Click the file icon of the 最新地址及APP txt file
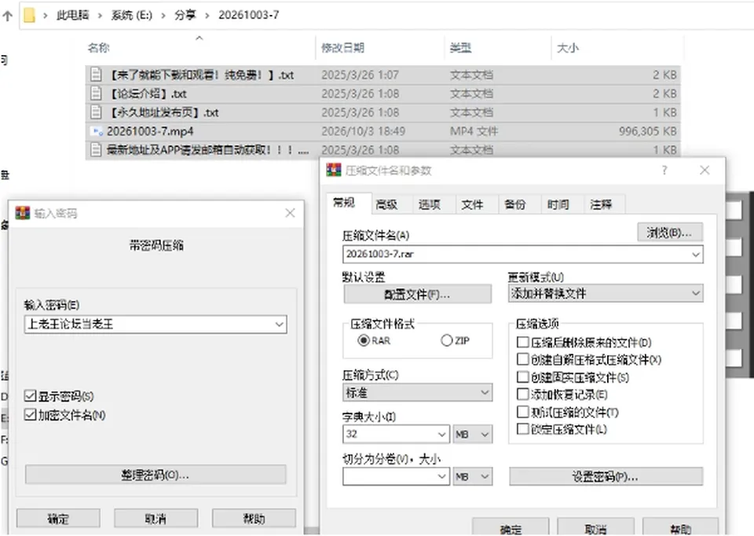 [x=96, y=149]
